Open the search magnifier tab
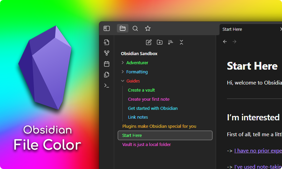The width and height of the screenshot is (282, 169). [135, 28]
